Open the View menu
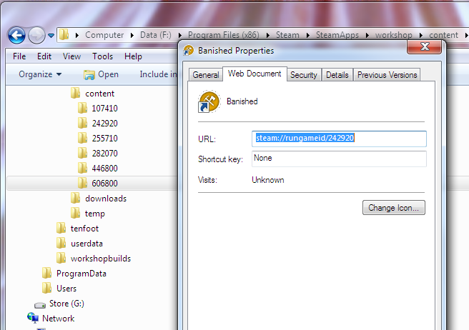 coord(71,56)
